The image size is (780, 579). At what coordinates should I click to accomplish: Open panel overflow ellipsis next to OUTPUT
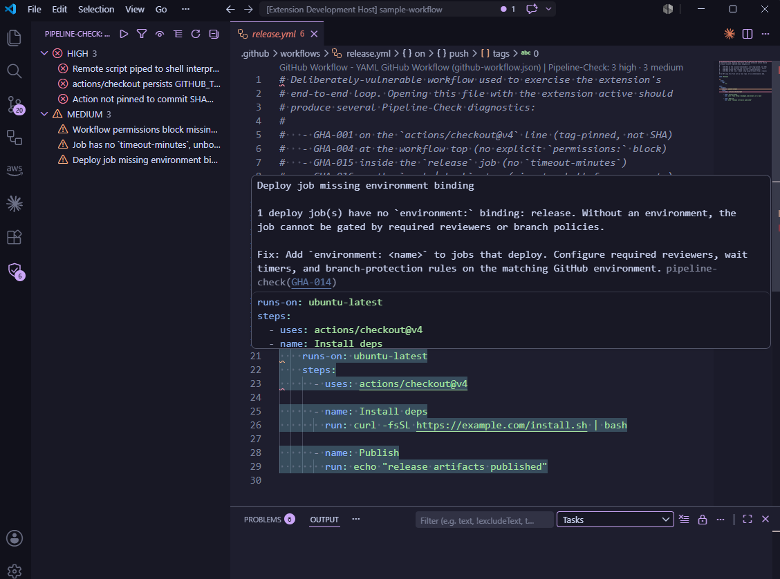(x=355, y=519)
